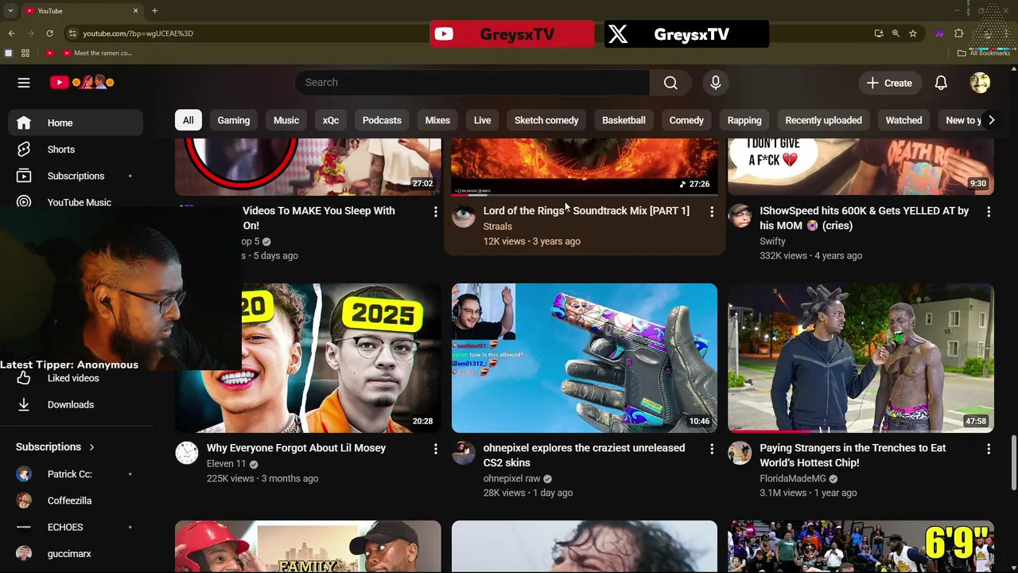Click the Create button
This screenshot has height=573, width=1018.
[889, 83]
